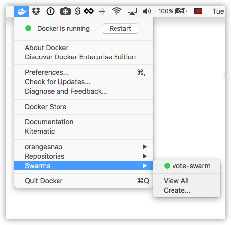Click the 1Password menu bar icon
Image resolution: width=231 pixels, height=225 pixels.
pos(50,11)
